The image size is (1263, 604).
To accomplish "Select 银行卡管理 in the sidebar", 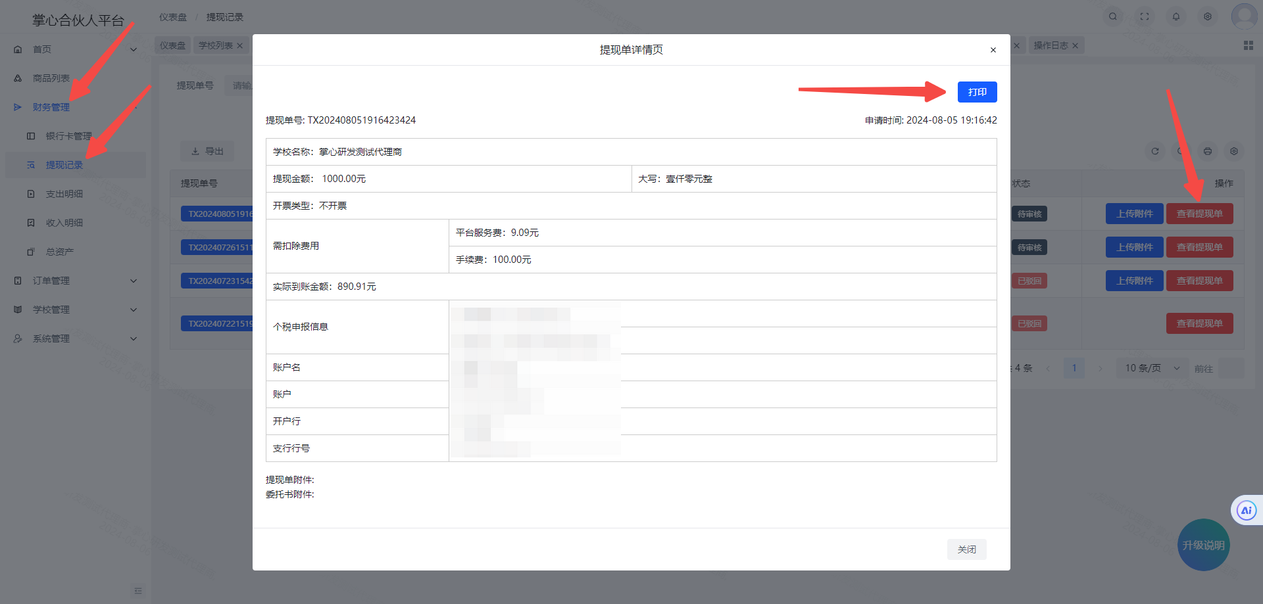I will click(x=68, y=136).
